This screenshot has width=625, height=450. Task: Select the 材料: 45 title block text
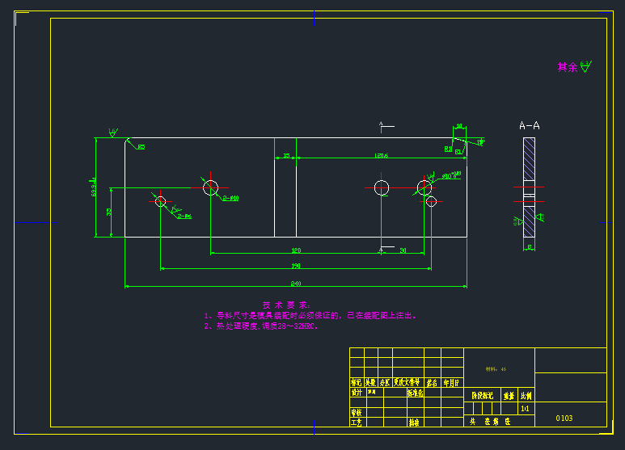496,369
